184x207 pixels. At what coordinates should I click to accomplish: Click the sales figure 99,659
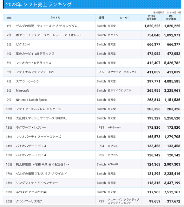click(x=155, y=202)
